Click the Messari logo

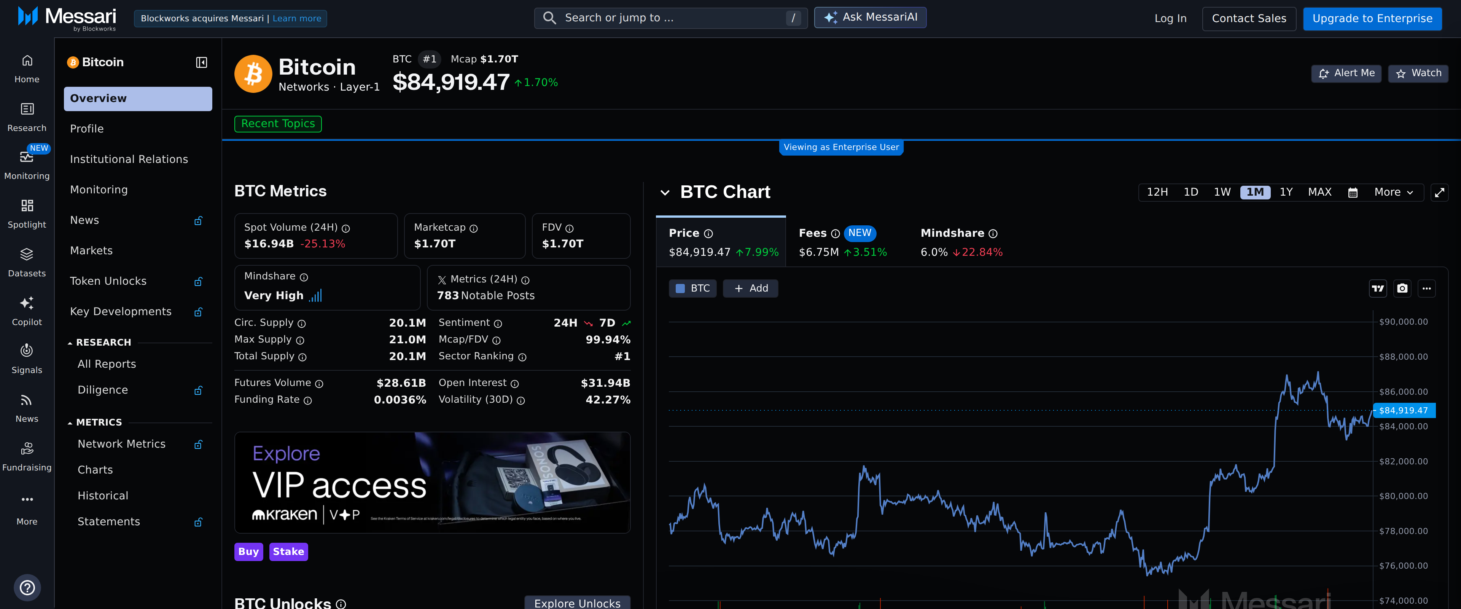[67, 18]
